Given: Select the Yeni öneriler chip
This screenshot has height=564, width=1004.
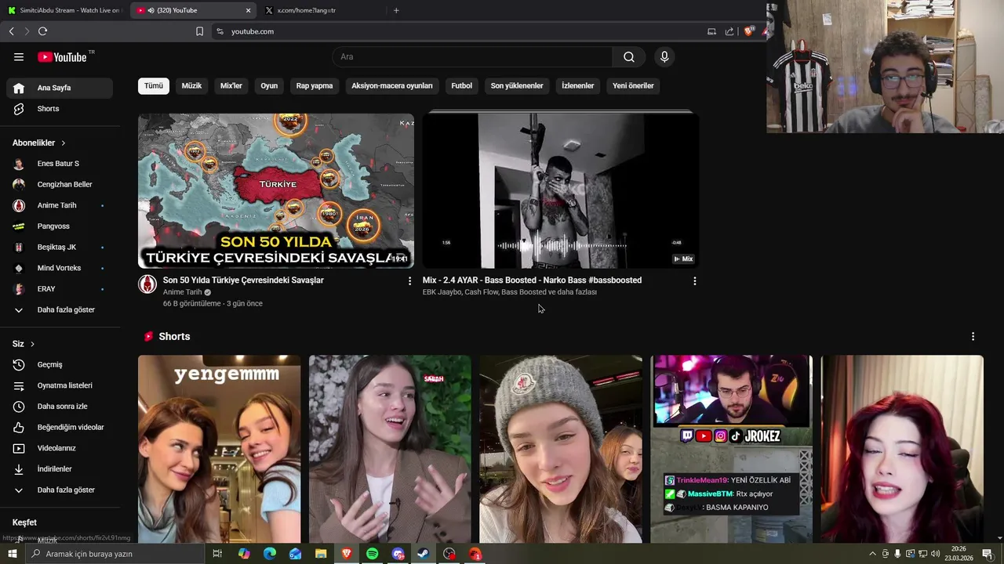Looking at the screenshot, I should coord(633,85).
